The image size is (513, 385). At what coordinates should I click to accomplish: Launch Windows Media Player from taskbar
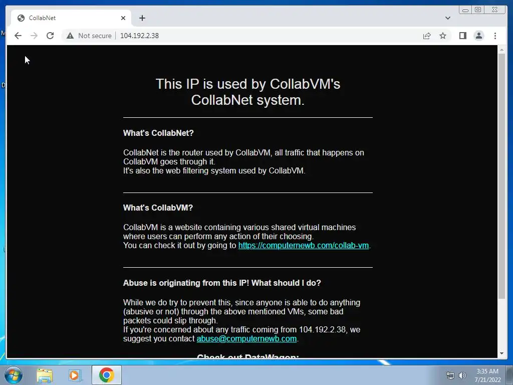click(75, 375)
